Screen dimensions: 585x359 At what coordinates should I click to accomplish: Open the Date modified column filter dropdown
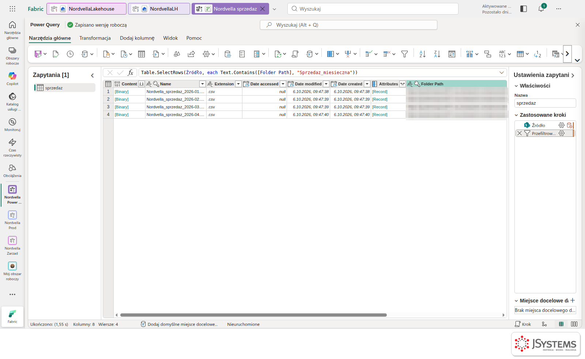click(326, 84)
